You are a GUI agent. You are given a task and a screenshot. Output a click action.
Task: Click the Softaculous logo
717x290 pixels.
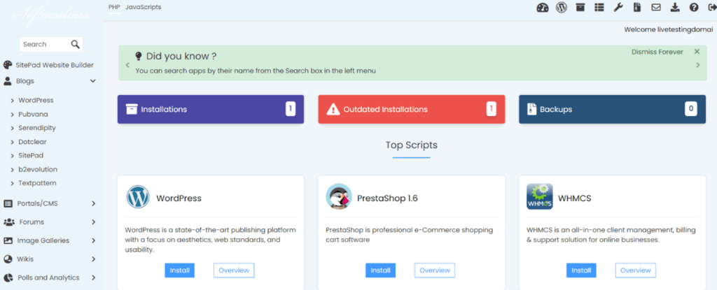(x=50, y=15)
